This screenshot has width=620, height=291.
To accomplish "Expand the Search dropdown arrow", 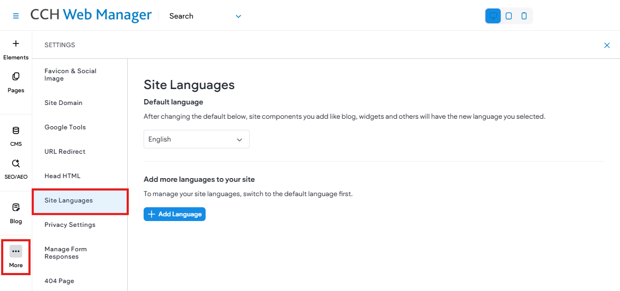I will [x=238, y=16].
